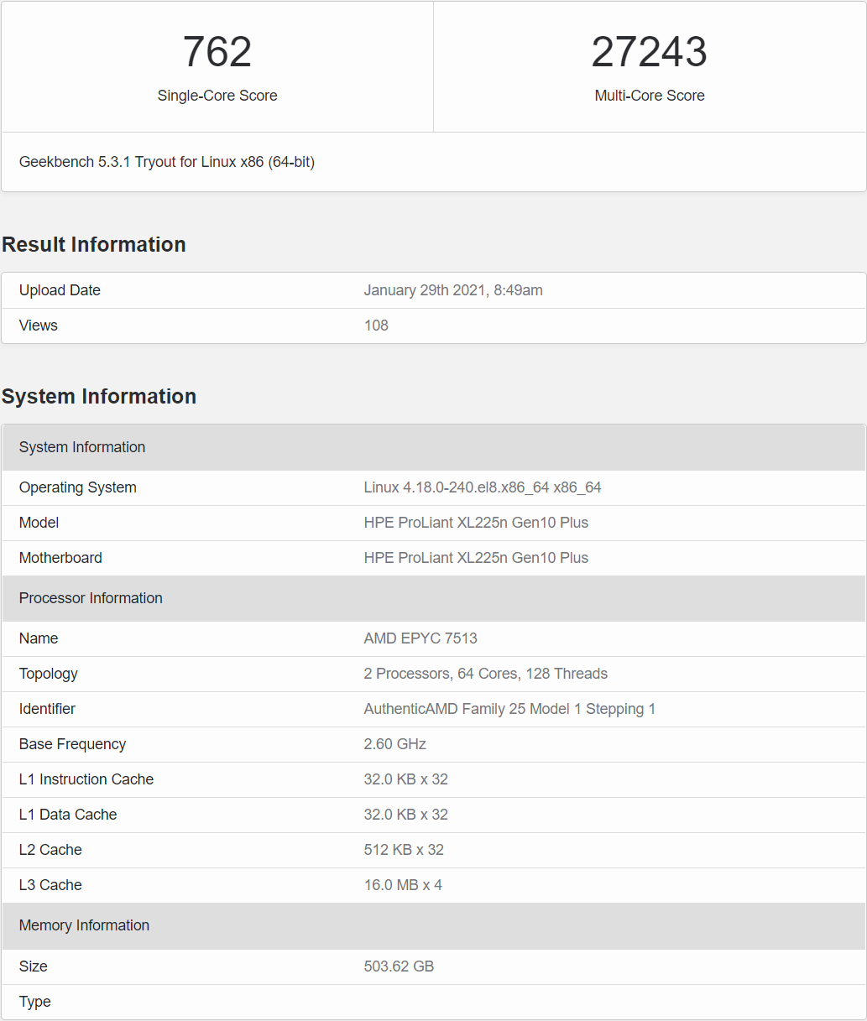Click the AuthenticAMD Family 25 identifier text
Screen dimensions: 867x1021
509,709
